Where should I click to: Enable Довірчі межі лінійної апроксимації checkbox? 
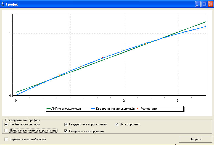tap(6, 130)
